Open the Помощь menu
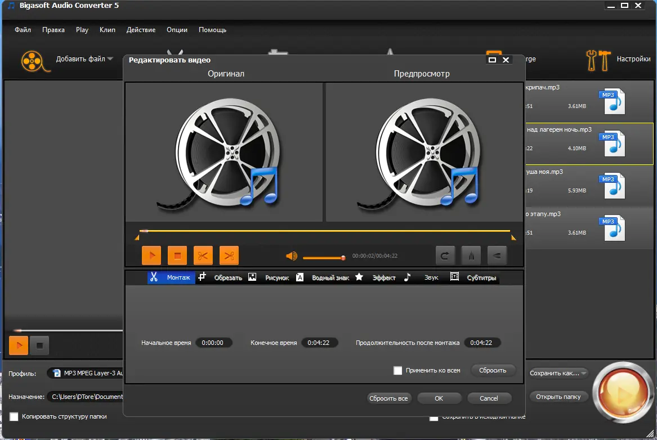The image size is (657, 440). [x=212, y=30]
